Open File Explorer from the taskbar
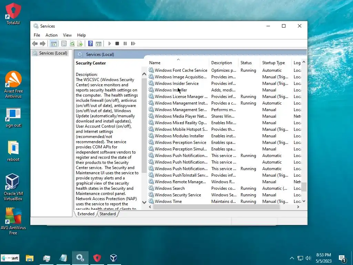The width and height of the screenshot is (353, 265). [x=30, y=258]
